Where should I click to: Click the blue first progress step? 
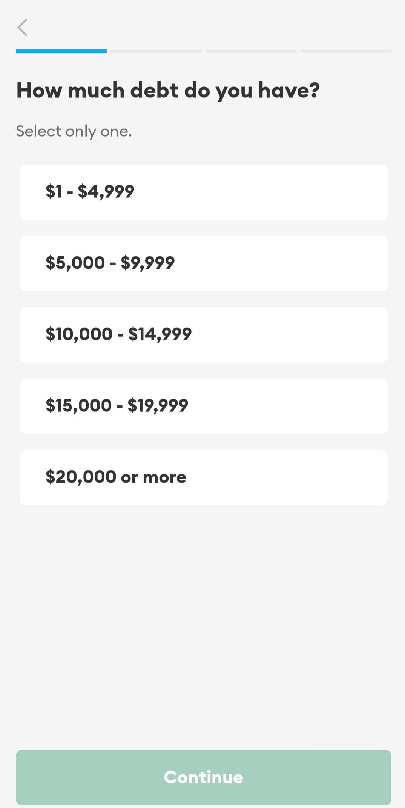pyautogui.click(x=61, y=51)
